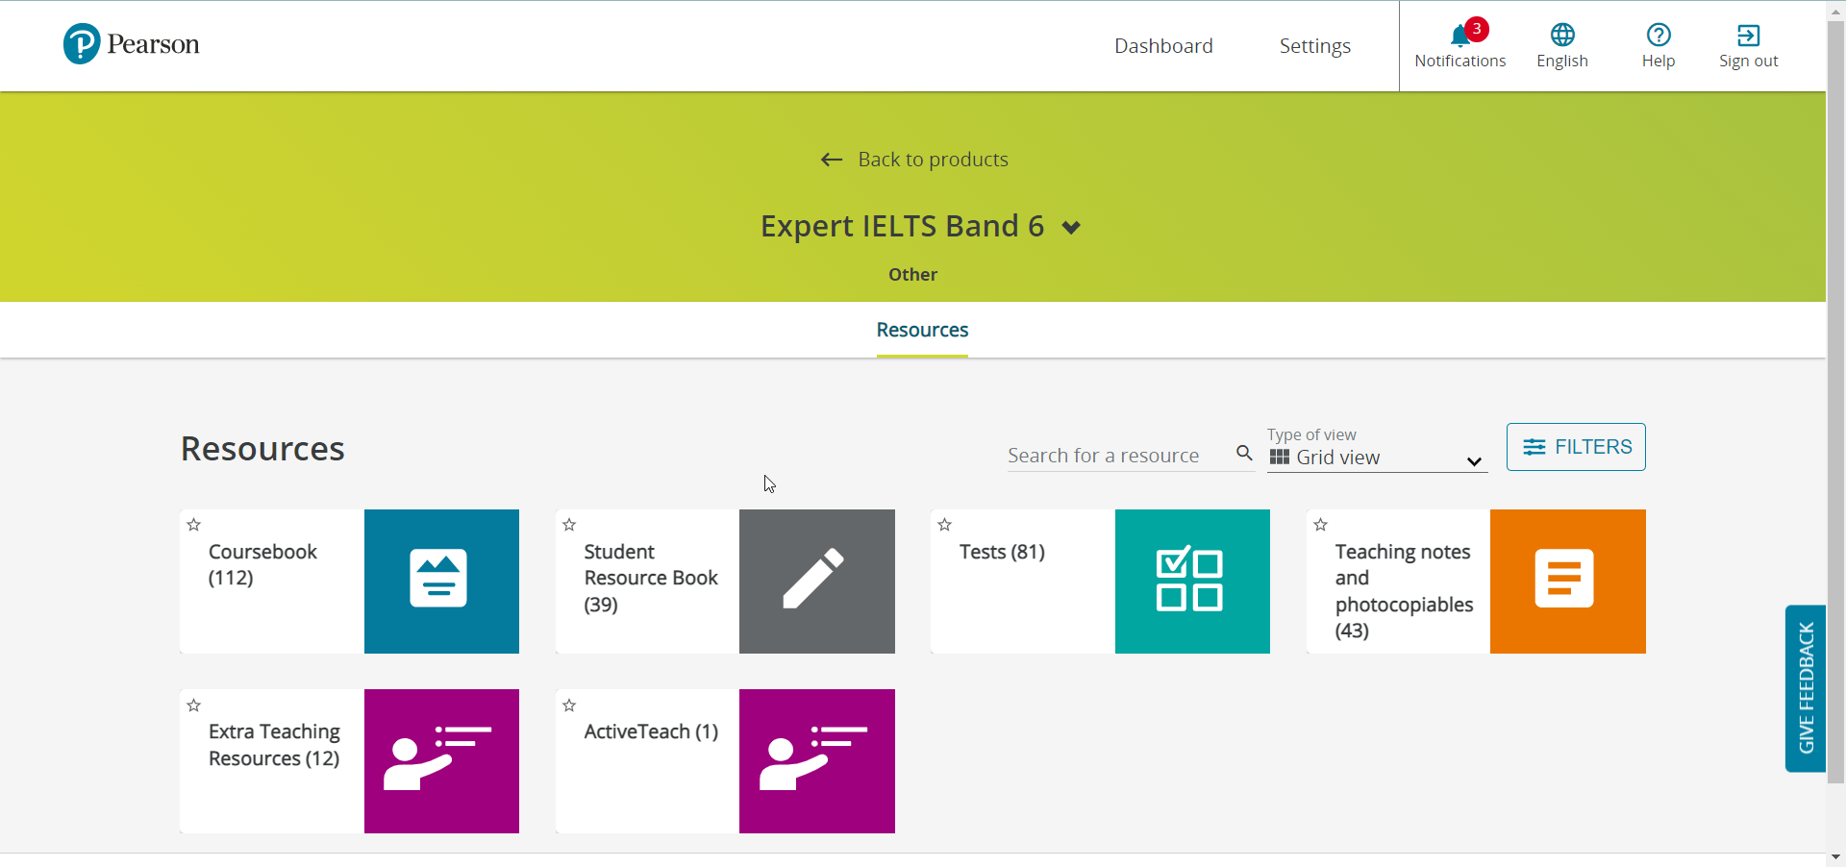Click the Pearson logo
1846x867 pixels.
coord(131,42)
